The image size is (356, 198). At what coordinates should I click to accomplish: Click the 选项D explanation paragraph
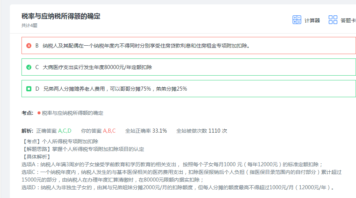(178, 187)
